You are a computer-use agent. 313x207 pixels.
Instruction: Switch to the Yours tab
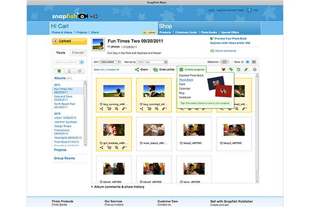point(61,53)
